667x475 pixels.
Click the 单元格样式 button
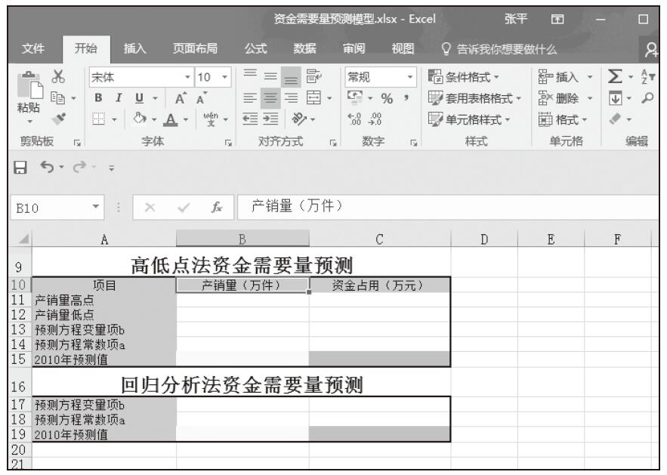coord(469,118)
